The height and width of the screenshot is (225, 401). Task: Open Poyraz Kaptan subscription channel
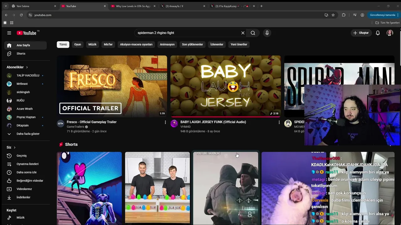(x=25, y=117)
